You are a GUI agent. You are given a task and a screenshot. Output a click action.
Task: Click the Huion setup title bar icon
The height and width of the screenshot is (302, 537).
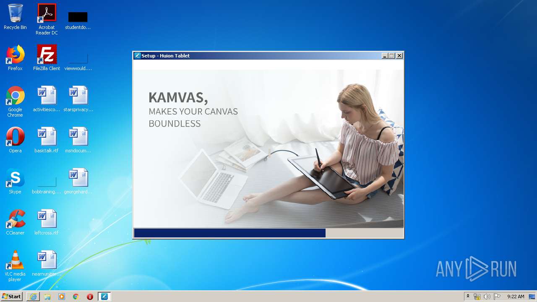click(x=137, y=56)
